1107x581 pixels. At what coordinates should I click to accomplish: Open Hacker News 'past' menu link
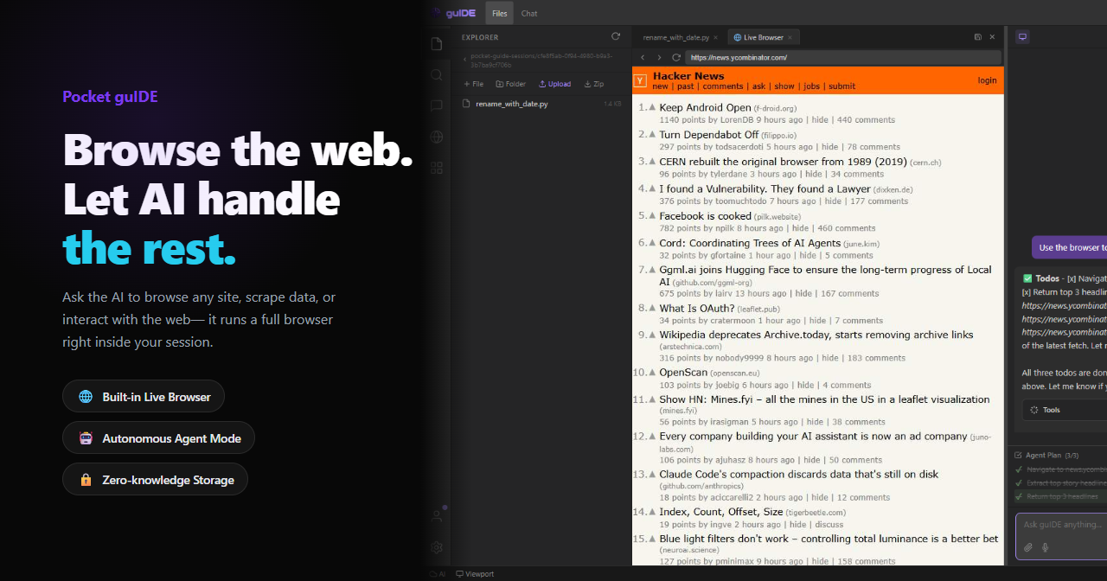tap(685, 86)
